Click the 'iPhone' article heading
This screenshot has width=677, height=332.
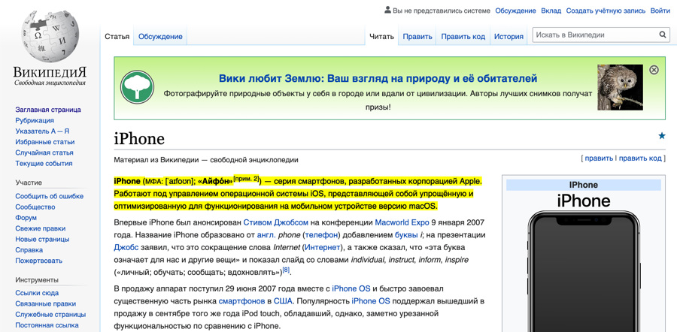pos(139,139)
